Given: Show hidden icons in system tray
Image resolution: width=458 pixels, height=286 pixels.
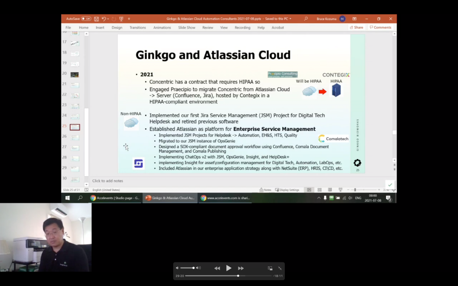Looking at the screenshot, I should pos(318,198).
